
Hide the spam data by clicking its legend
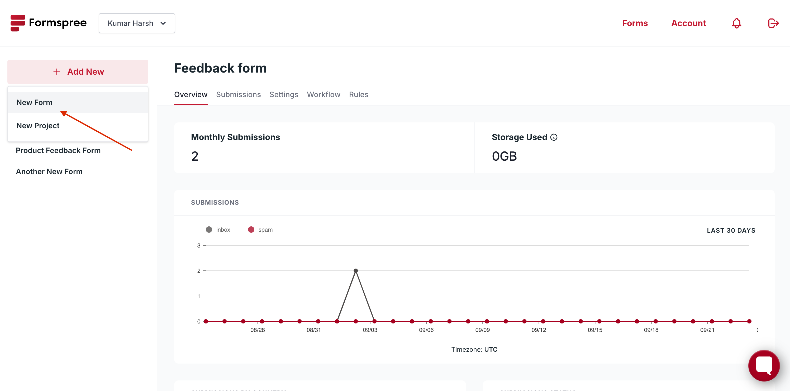(260, 229)
